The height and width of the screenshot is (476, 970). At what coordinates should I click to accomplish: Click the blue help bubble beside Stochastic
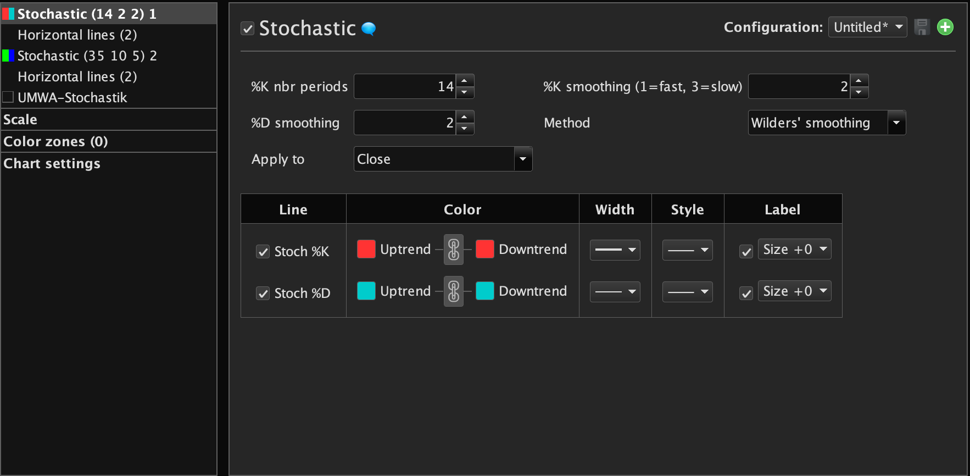(x=369, y=29)
